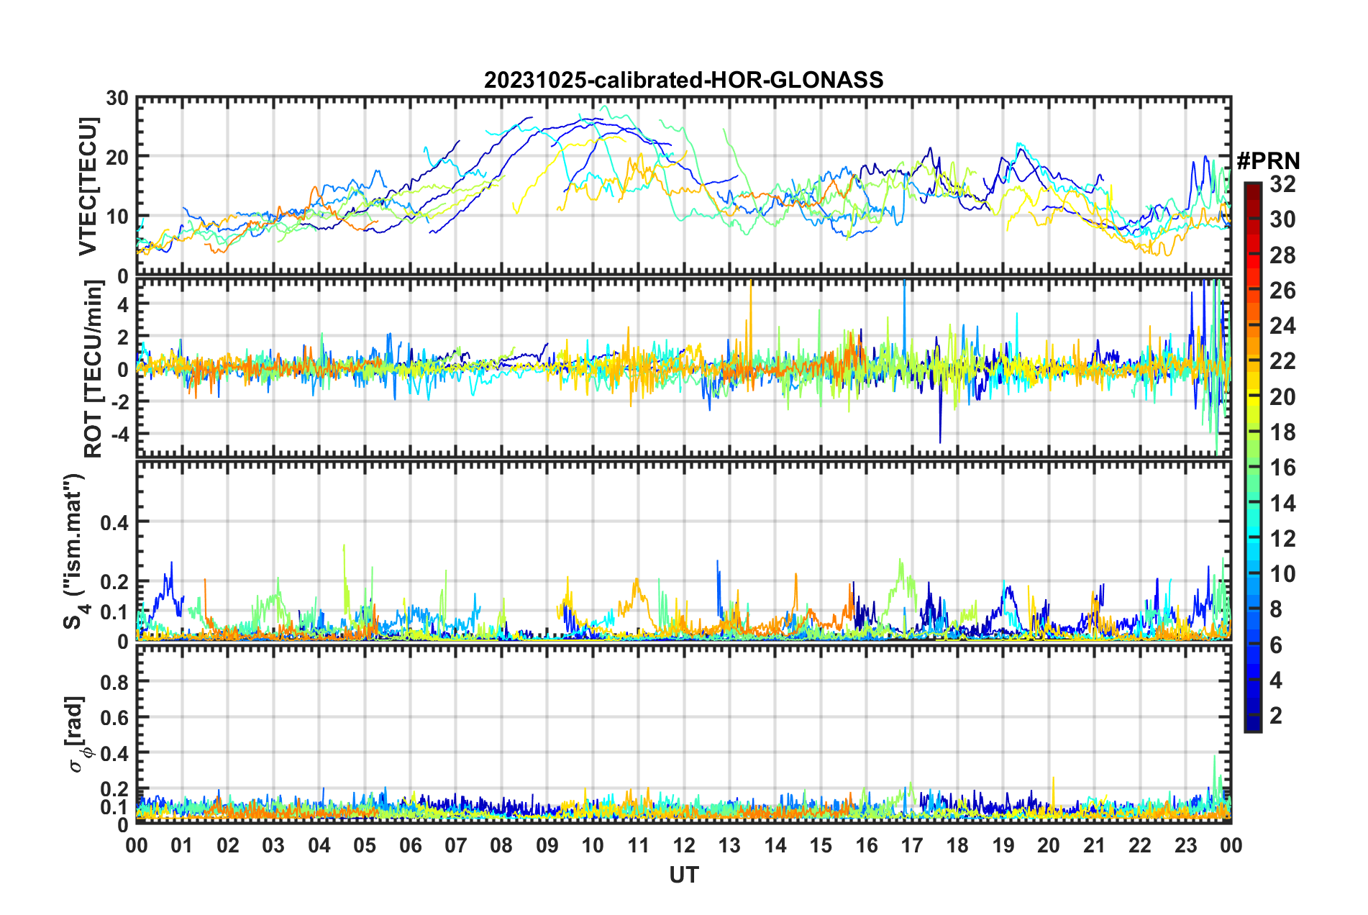Click the 14 label on the PRN colorbar

click(1282, 504)
